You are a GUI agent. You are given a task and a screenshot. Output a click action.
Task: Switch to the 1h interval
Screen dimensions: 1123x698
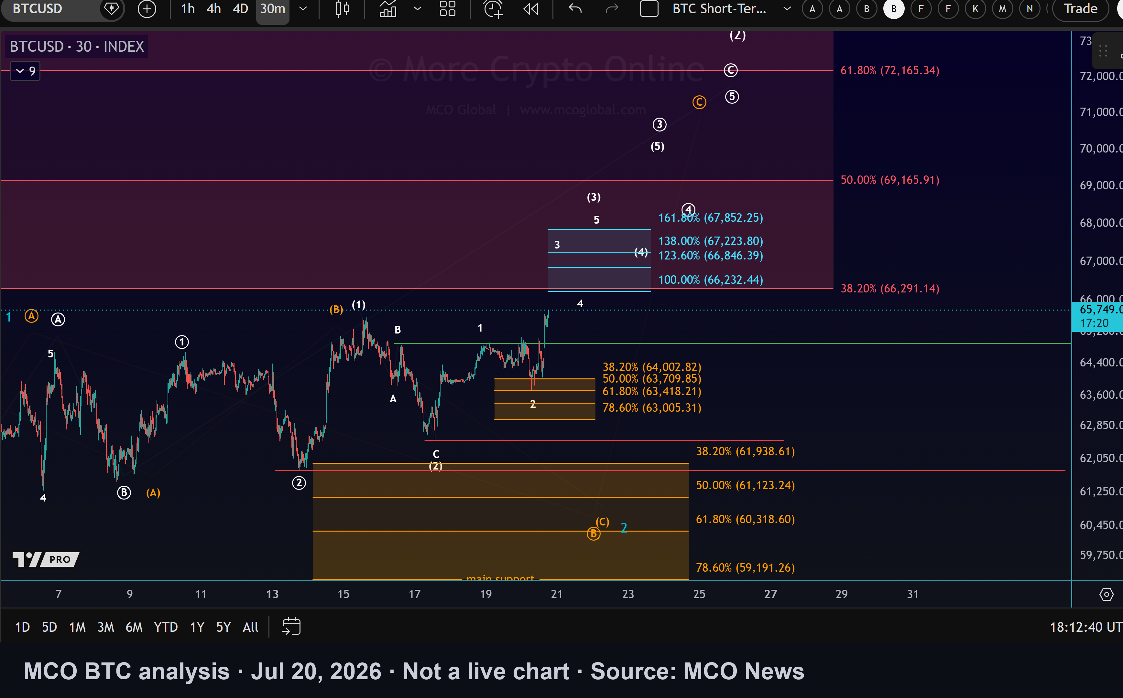pos(188,9)
